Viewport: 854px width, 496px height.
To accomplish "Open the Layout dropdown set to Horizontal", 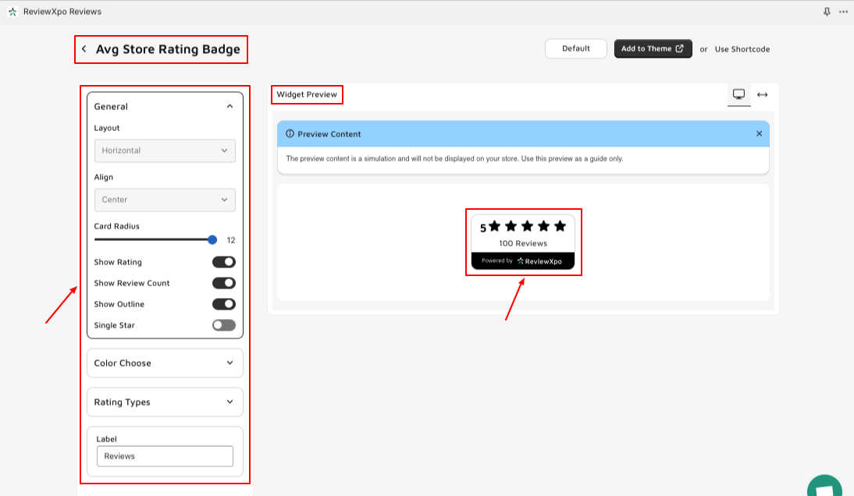I will [165, 151].
